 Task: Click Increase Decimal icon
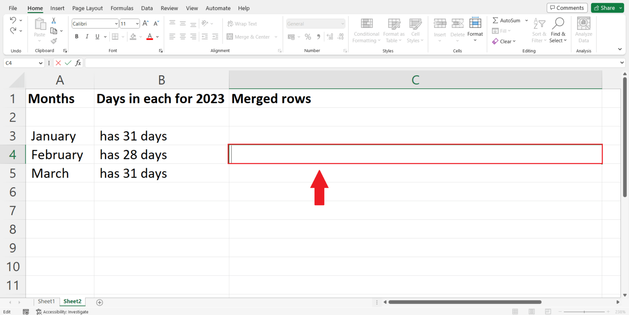[x=329, y=36]
